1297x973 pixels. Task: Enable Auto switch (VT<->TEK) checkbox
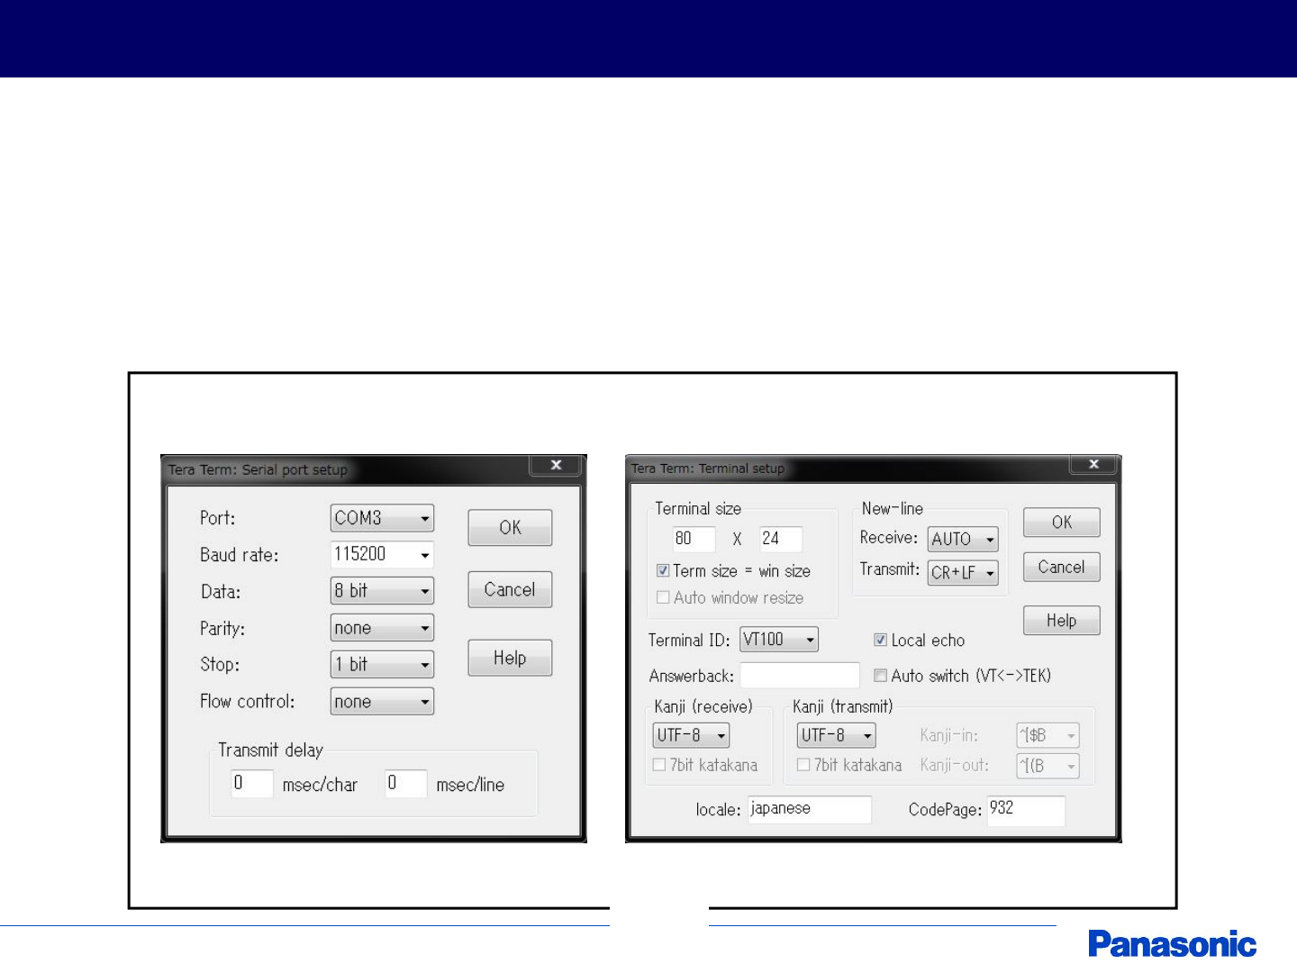pyautogui.click(x=880, y=676)
